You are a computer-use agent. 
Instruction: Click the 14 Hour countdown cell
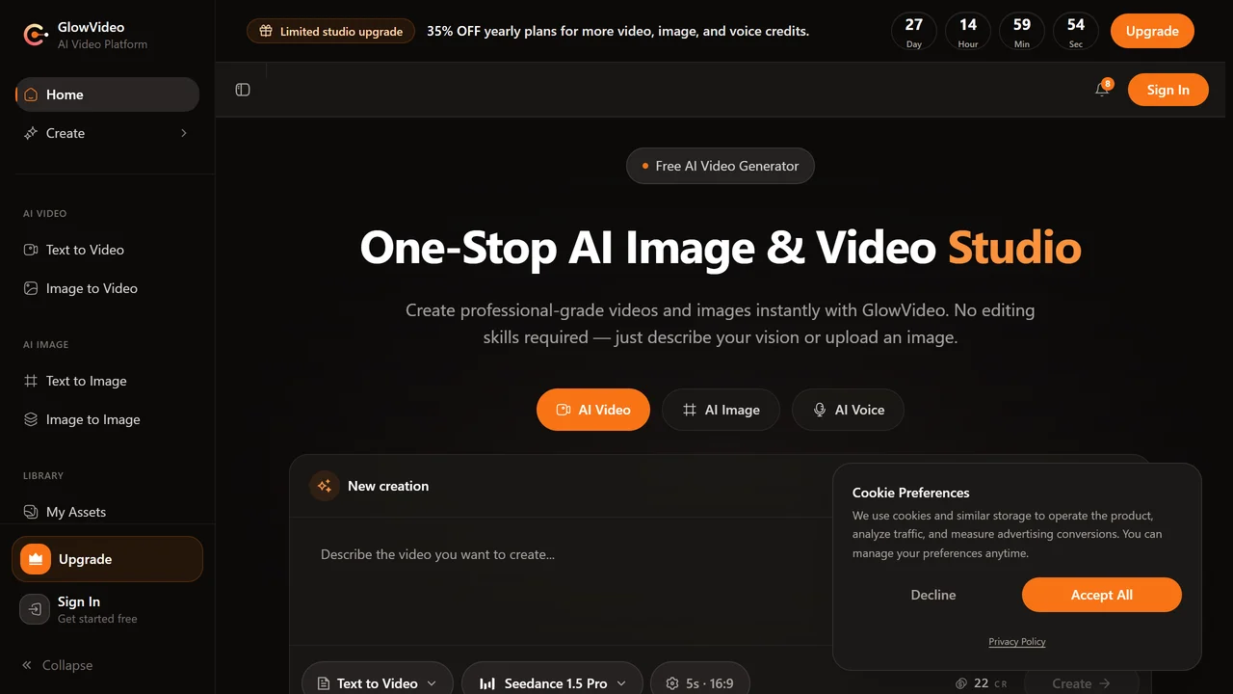(968, 31)
